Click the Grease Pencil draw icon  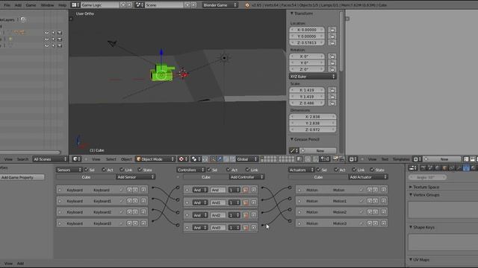294,150
